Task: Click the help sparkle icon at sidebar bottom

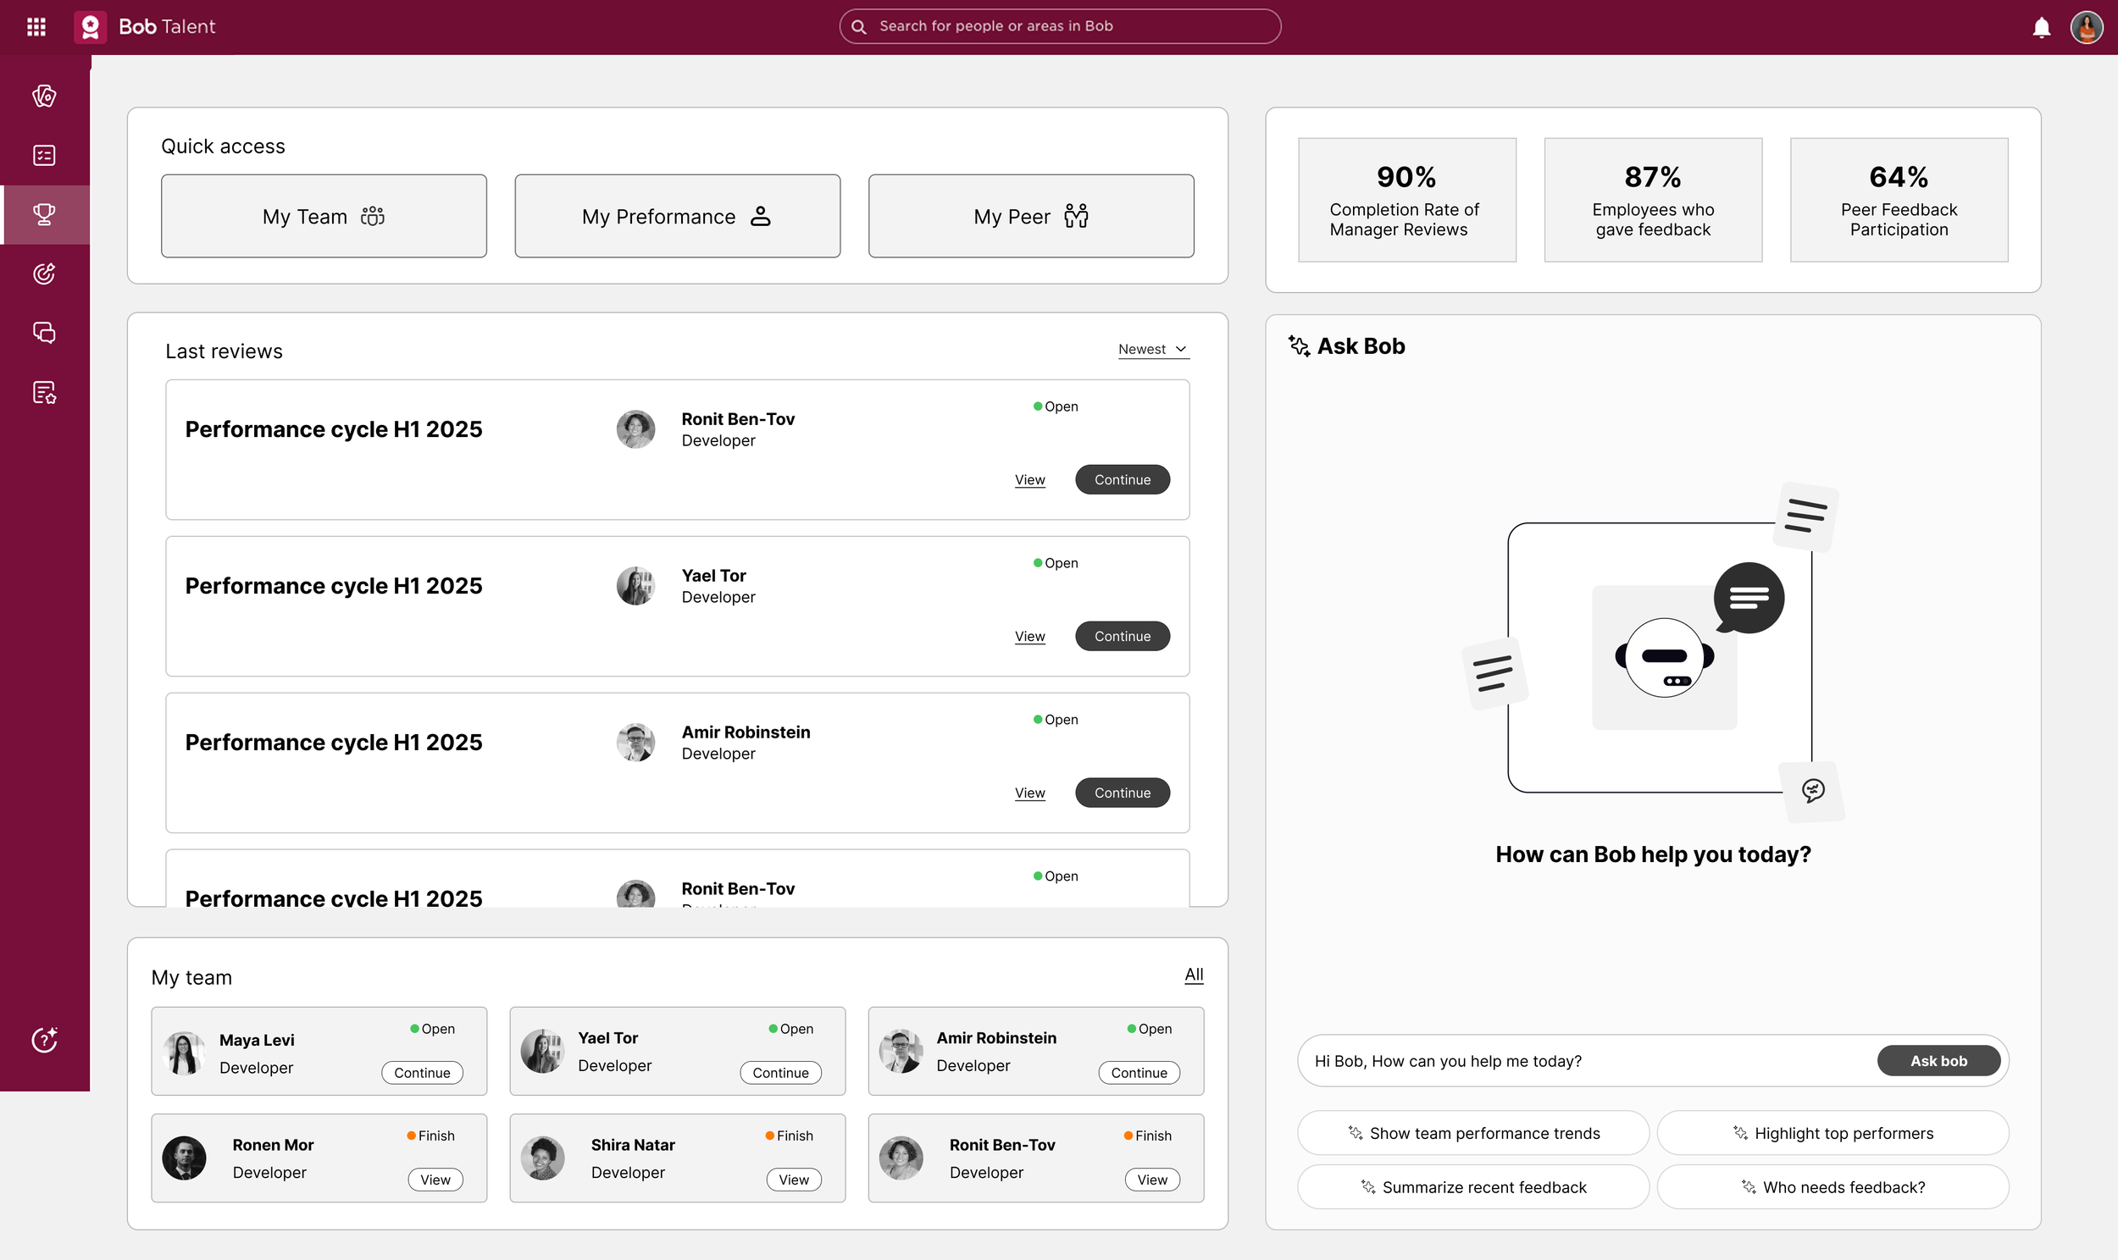Action: (44, 1039)
